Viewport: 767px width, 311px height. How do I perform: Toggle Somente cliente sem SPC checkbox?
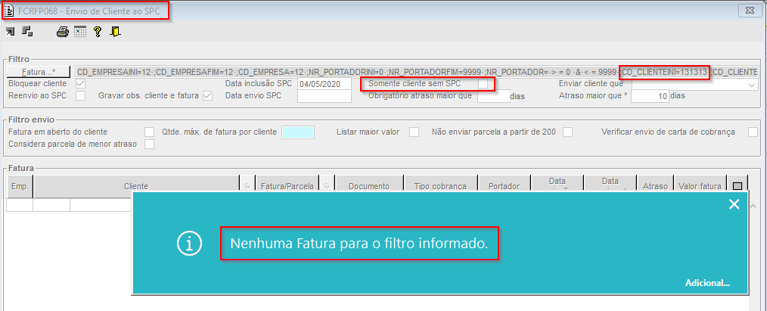[483, 84]
